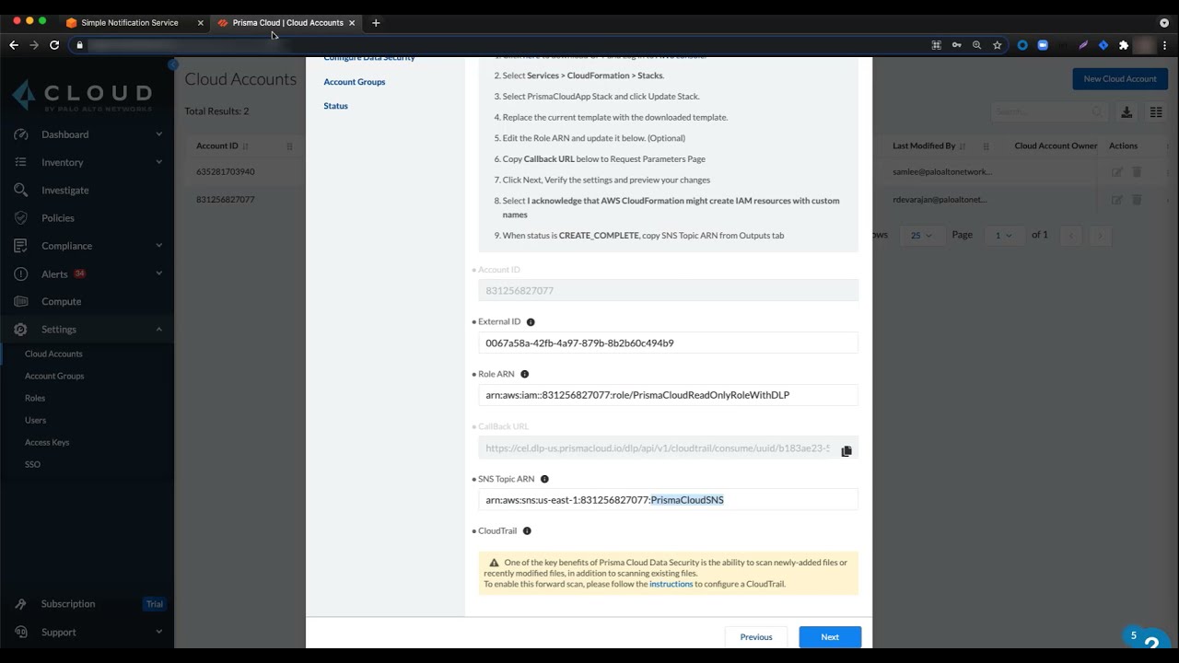
Task: Open a new browser tab
Action: click(376, 22)
